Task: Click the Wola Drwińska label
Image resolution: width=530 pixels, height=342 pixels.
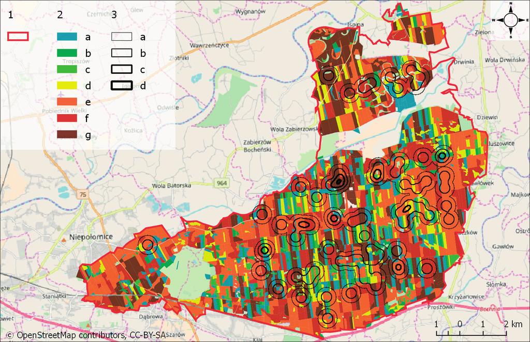Action: pyautogui.click(x=505, y=60)
